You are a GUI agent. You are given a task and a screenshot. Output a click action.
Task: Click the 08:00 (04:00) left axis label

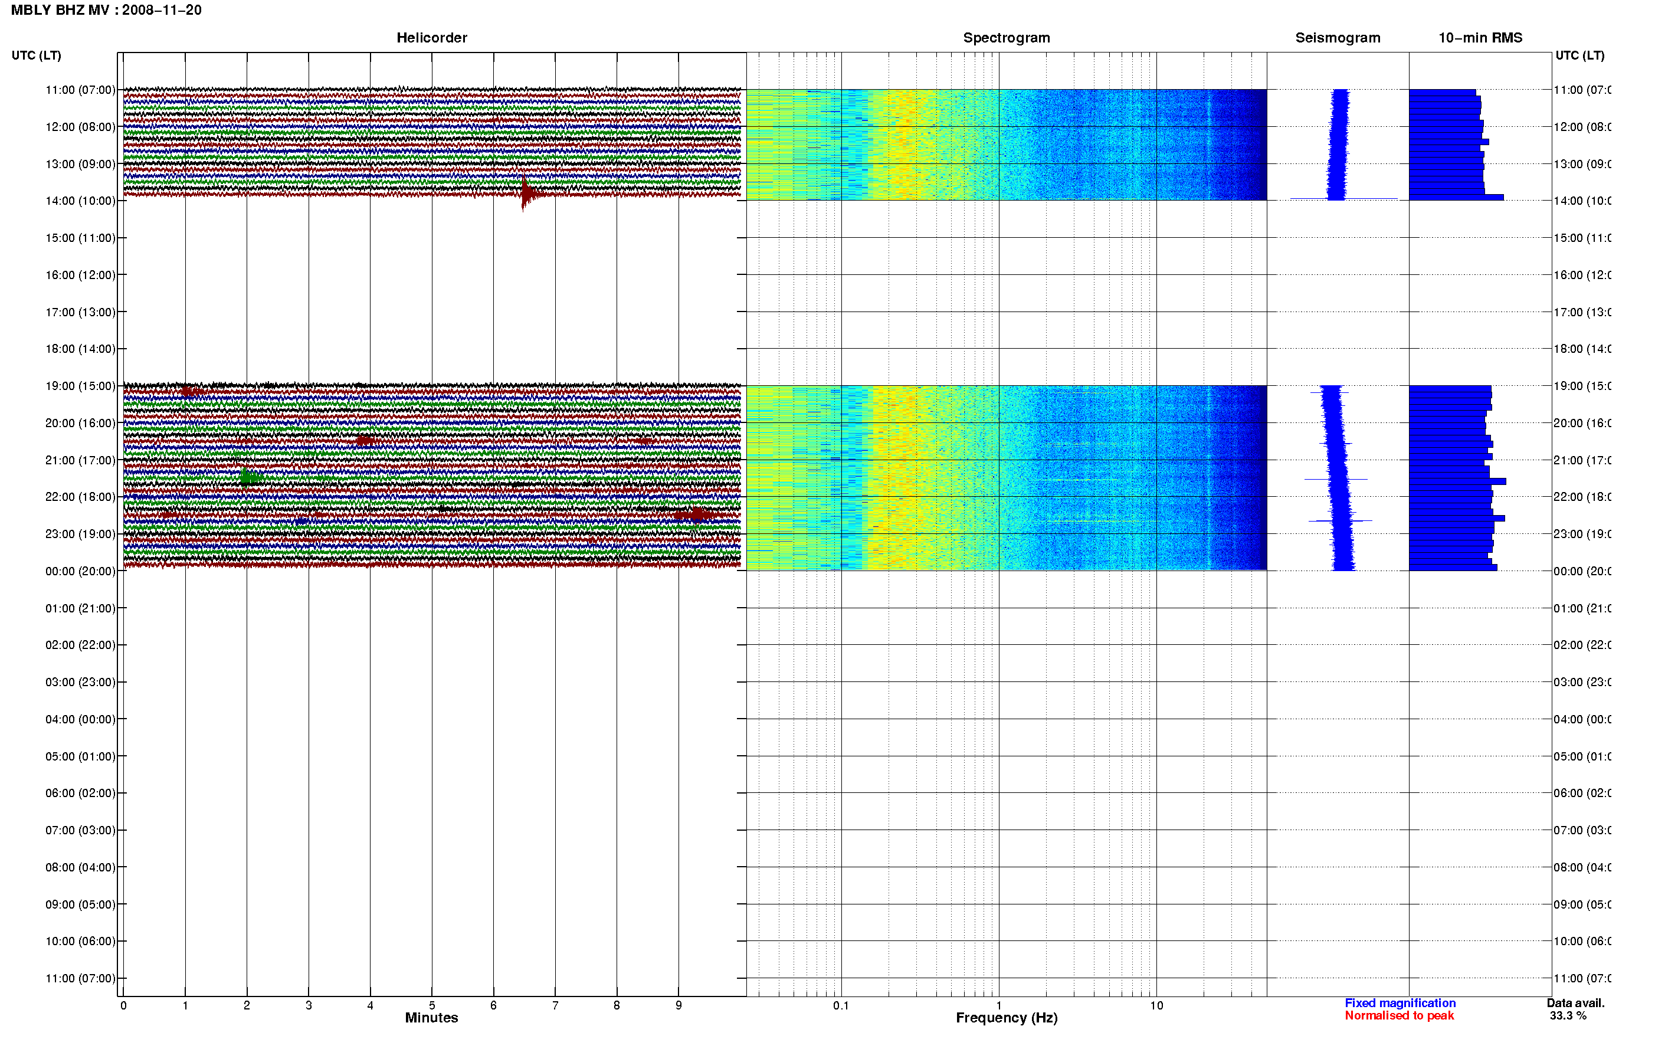click(x=80, y=868)
